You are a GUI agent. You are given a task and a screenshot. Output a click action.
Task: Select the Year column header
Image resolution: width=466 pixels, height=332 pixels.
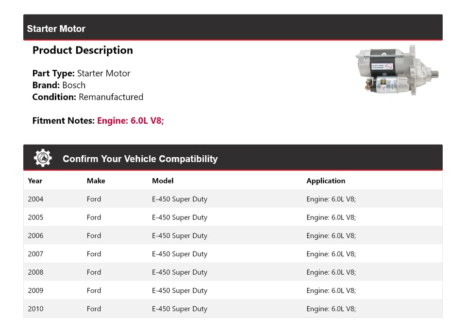coord(35,181)
